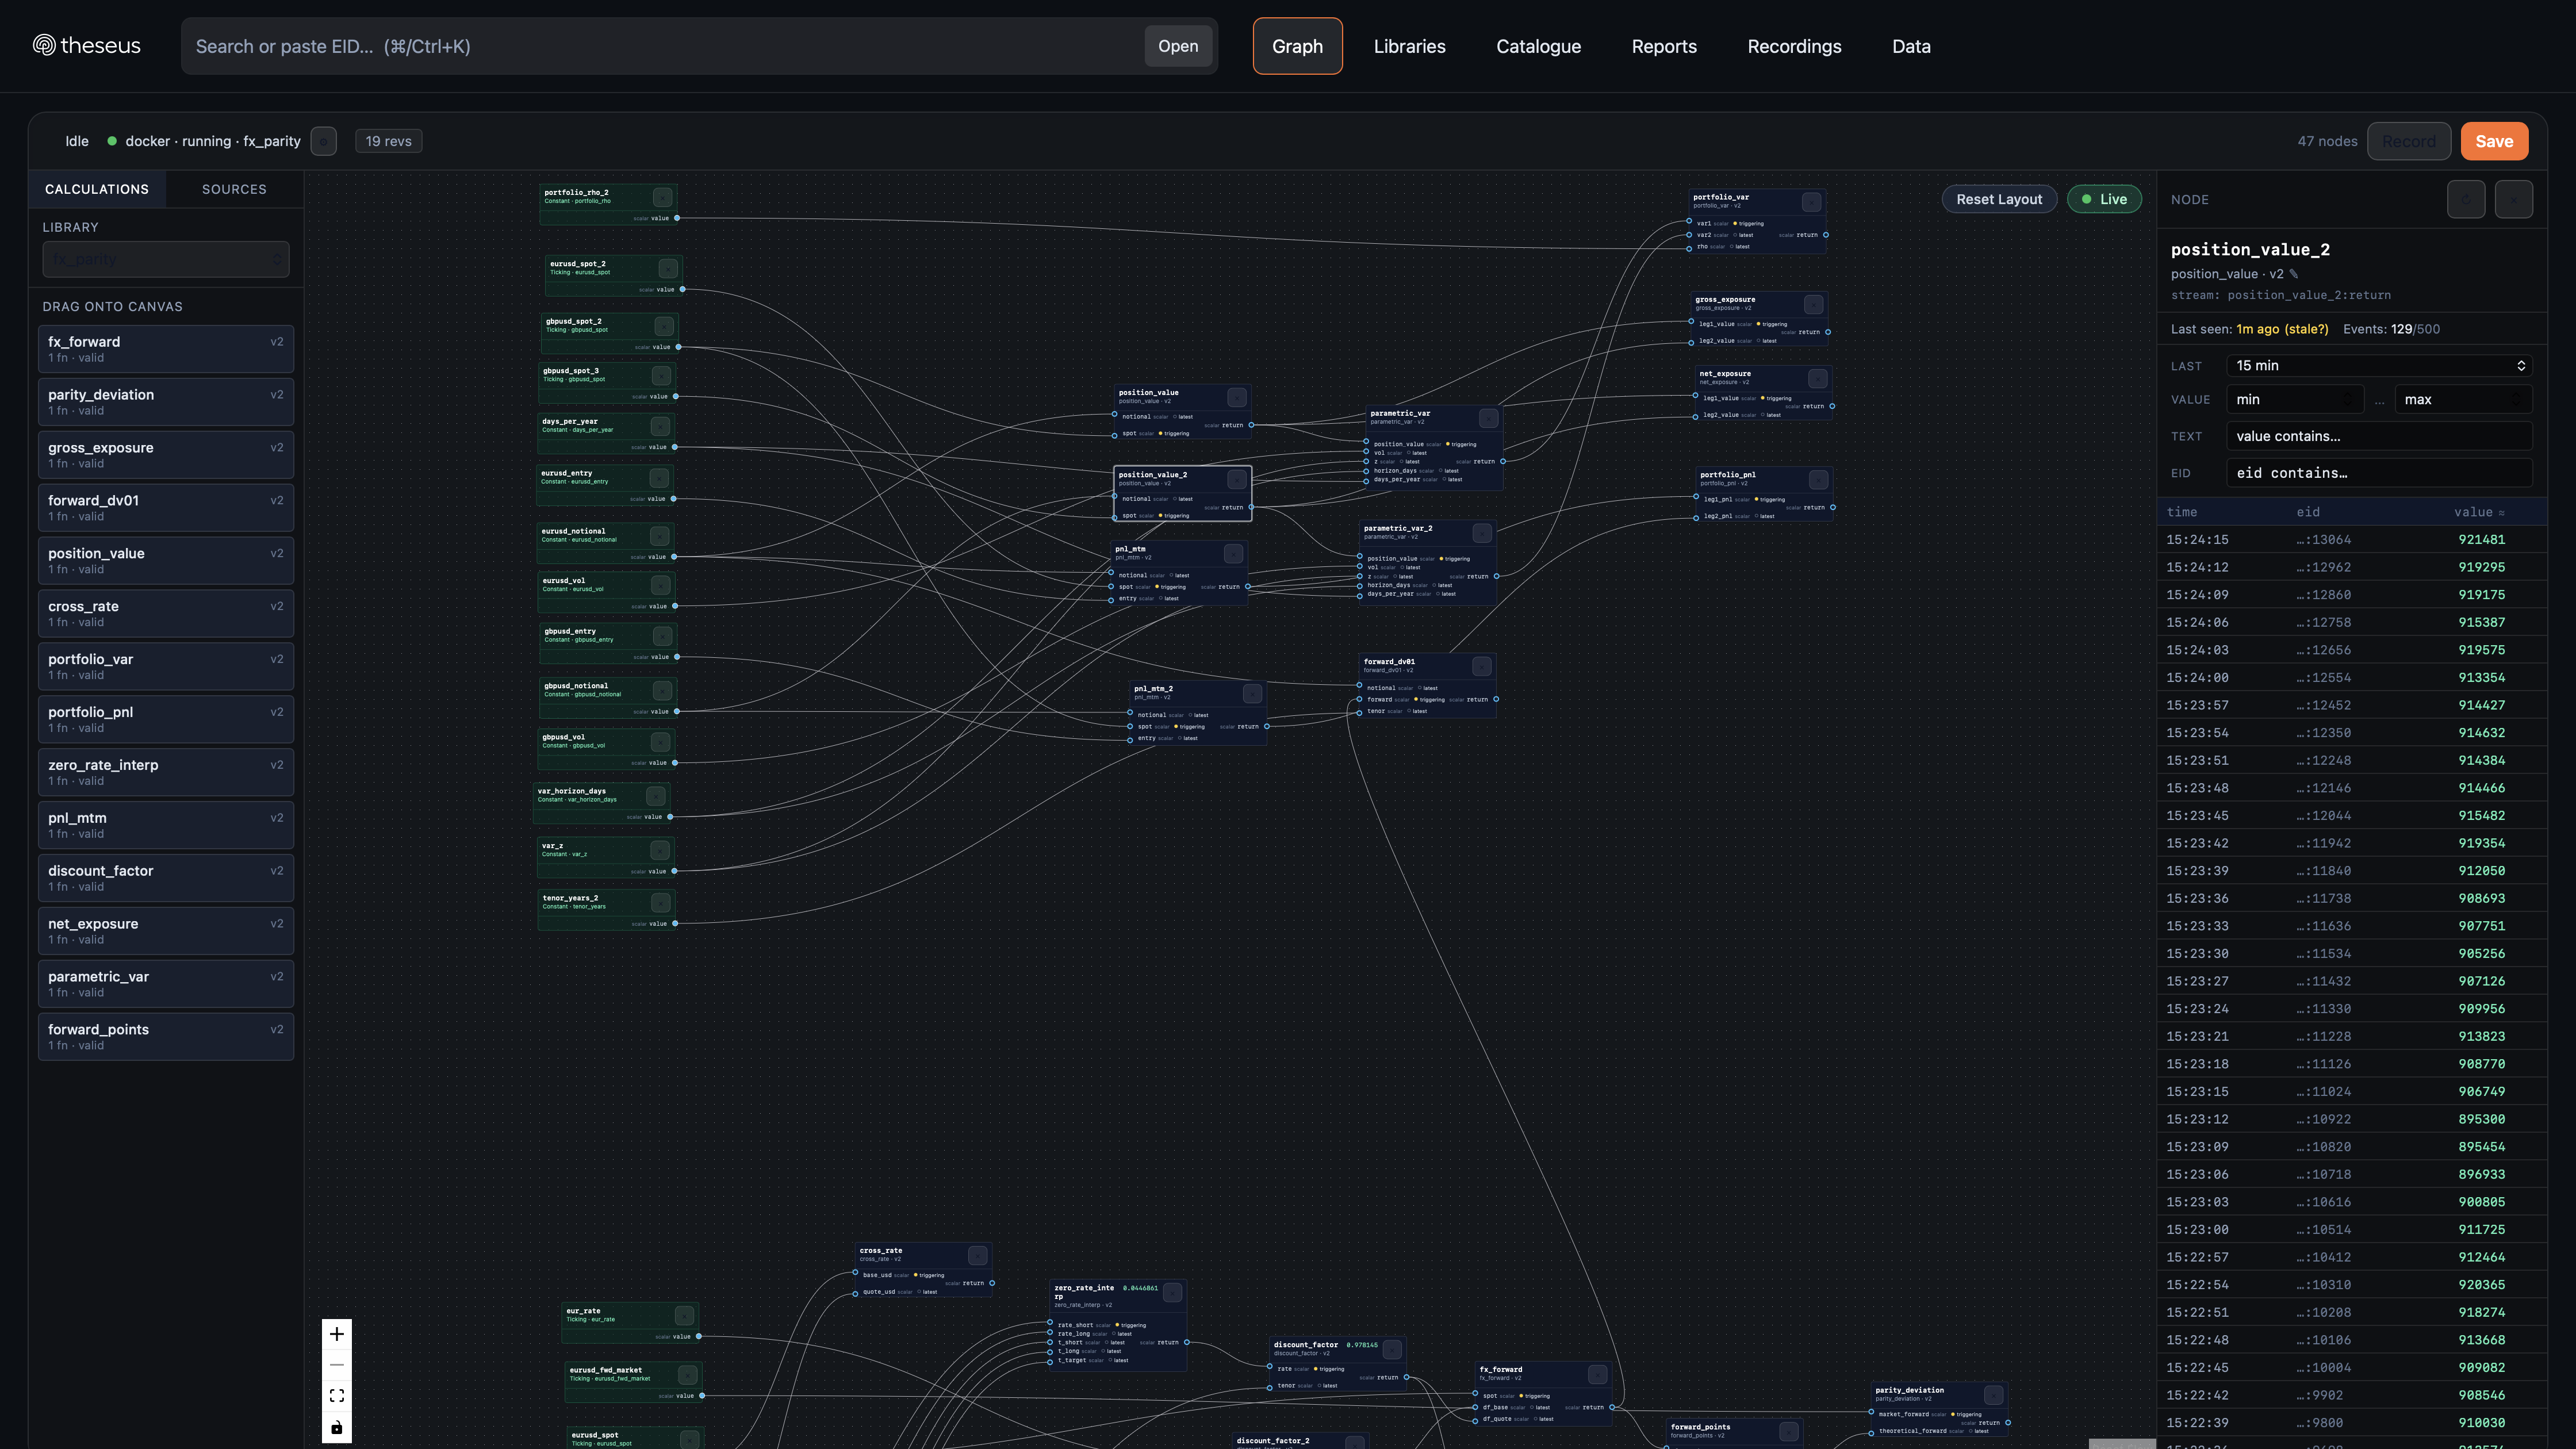Toggle the canvas interactivity lock
Viewport: 2576px width, 1449px height.
tap(337, 1427)
